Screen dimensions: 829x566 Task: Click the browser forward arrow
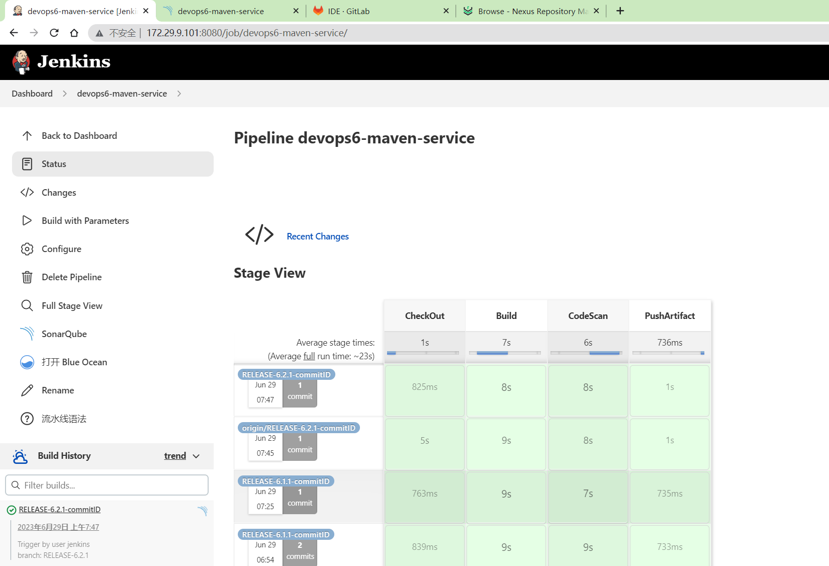tap(34, 33)
